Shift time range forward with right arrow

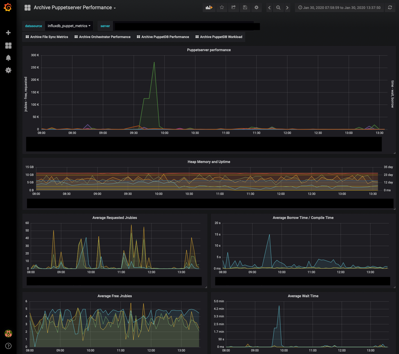click(287, 8)
